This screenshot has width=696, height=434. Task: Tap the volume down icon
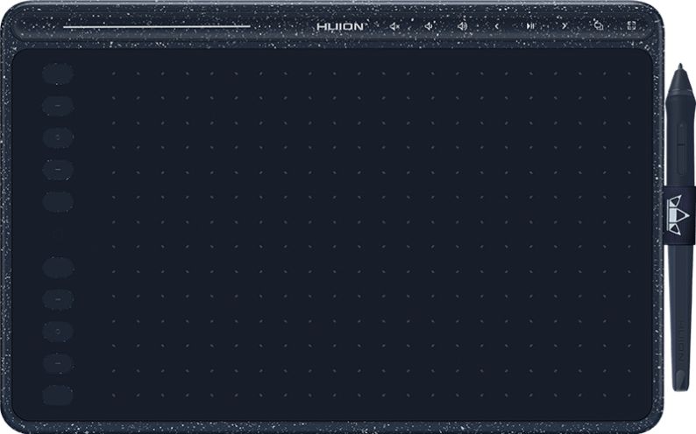[x=429, y=26]
